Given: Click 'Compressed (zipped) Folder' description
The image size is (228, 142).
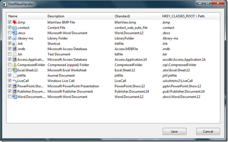Looking at the screenshot, I should point(68,65).
